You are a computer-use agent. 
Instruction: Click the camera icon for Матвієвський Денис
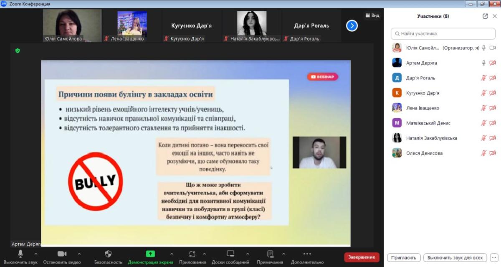493,123
